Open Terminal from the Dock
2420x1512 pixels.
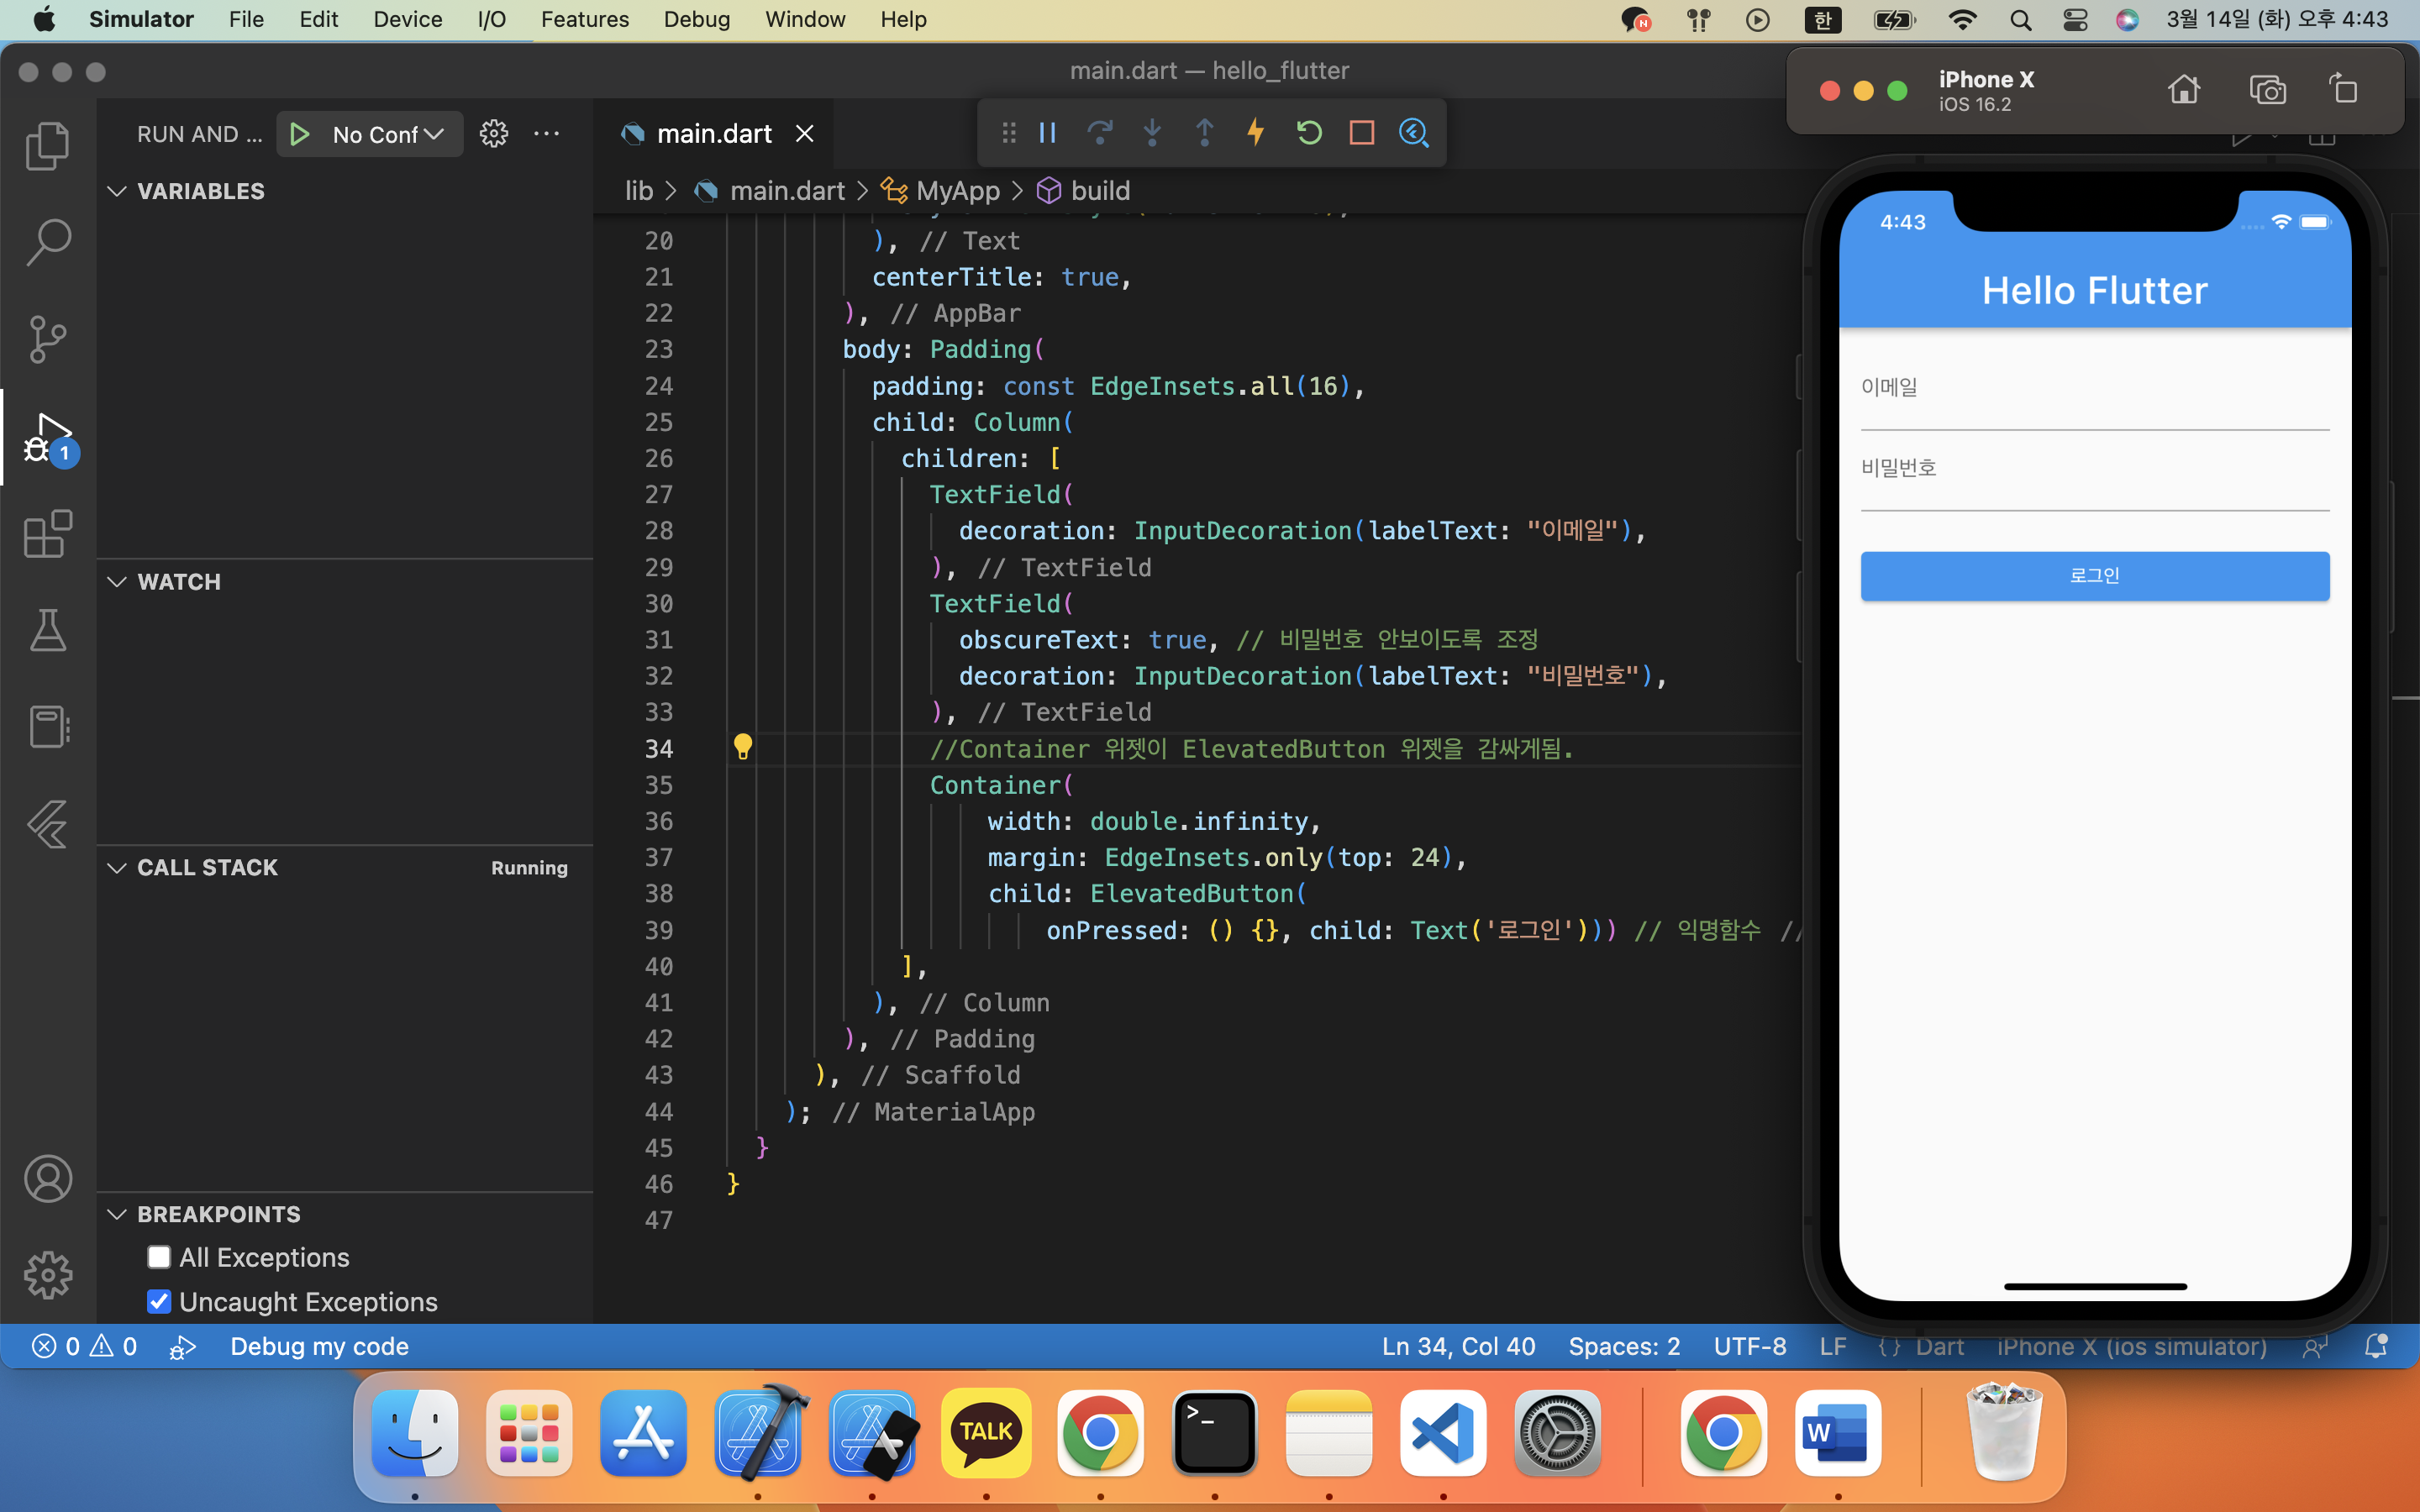coord(1214,1432)
